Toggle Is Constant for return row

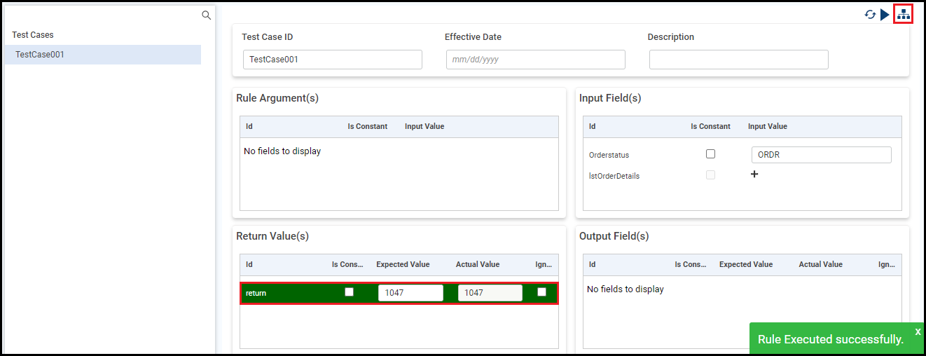click(349, 292)
